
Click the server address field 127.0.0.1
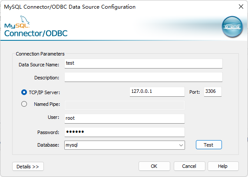(x=157, y=92)
